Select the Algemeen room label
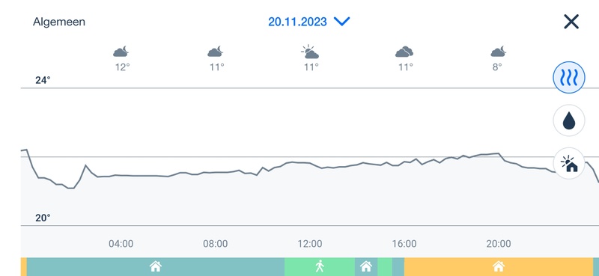This screenshot has height=276, width=599. (x=59, y=22)
